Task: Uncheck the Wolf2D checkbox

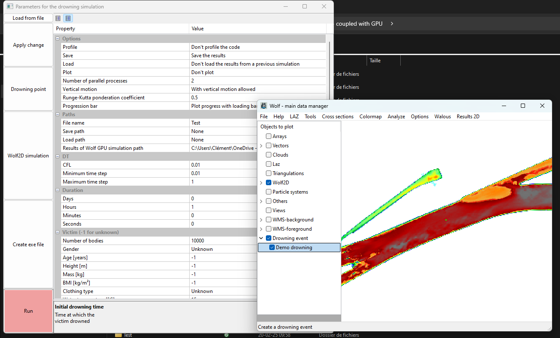Action: (268, 183)
